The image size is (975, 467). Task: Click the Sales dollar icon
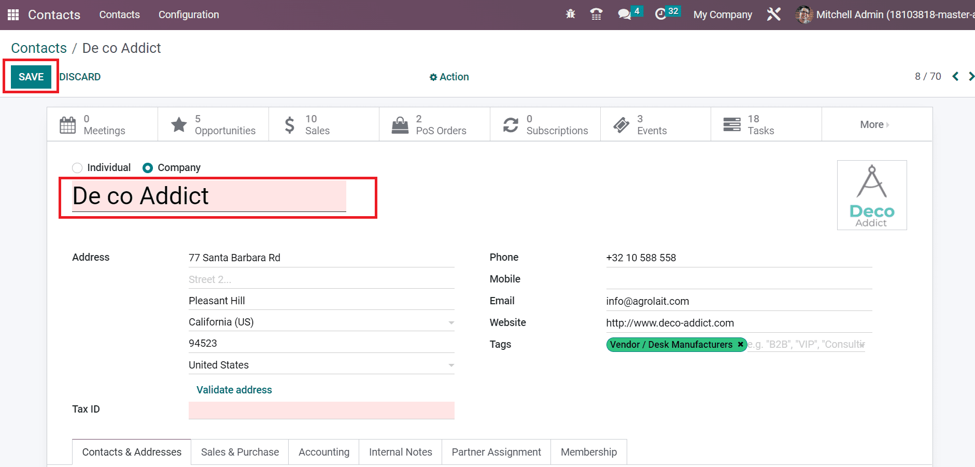[x=290, y=125]
